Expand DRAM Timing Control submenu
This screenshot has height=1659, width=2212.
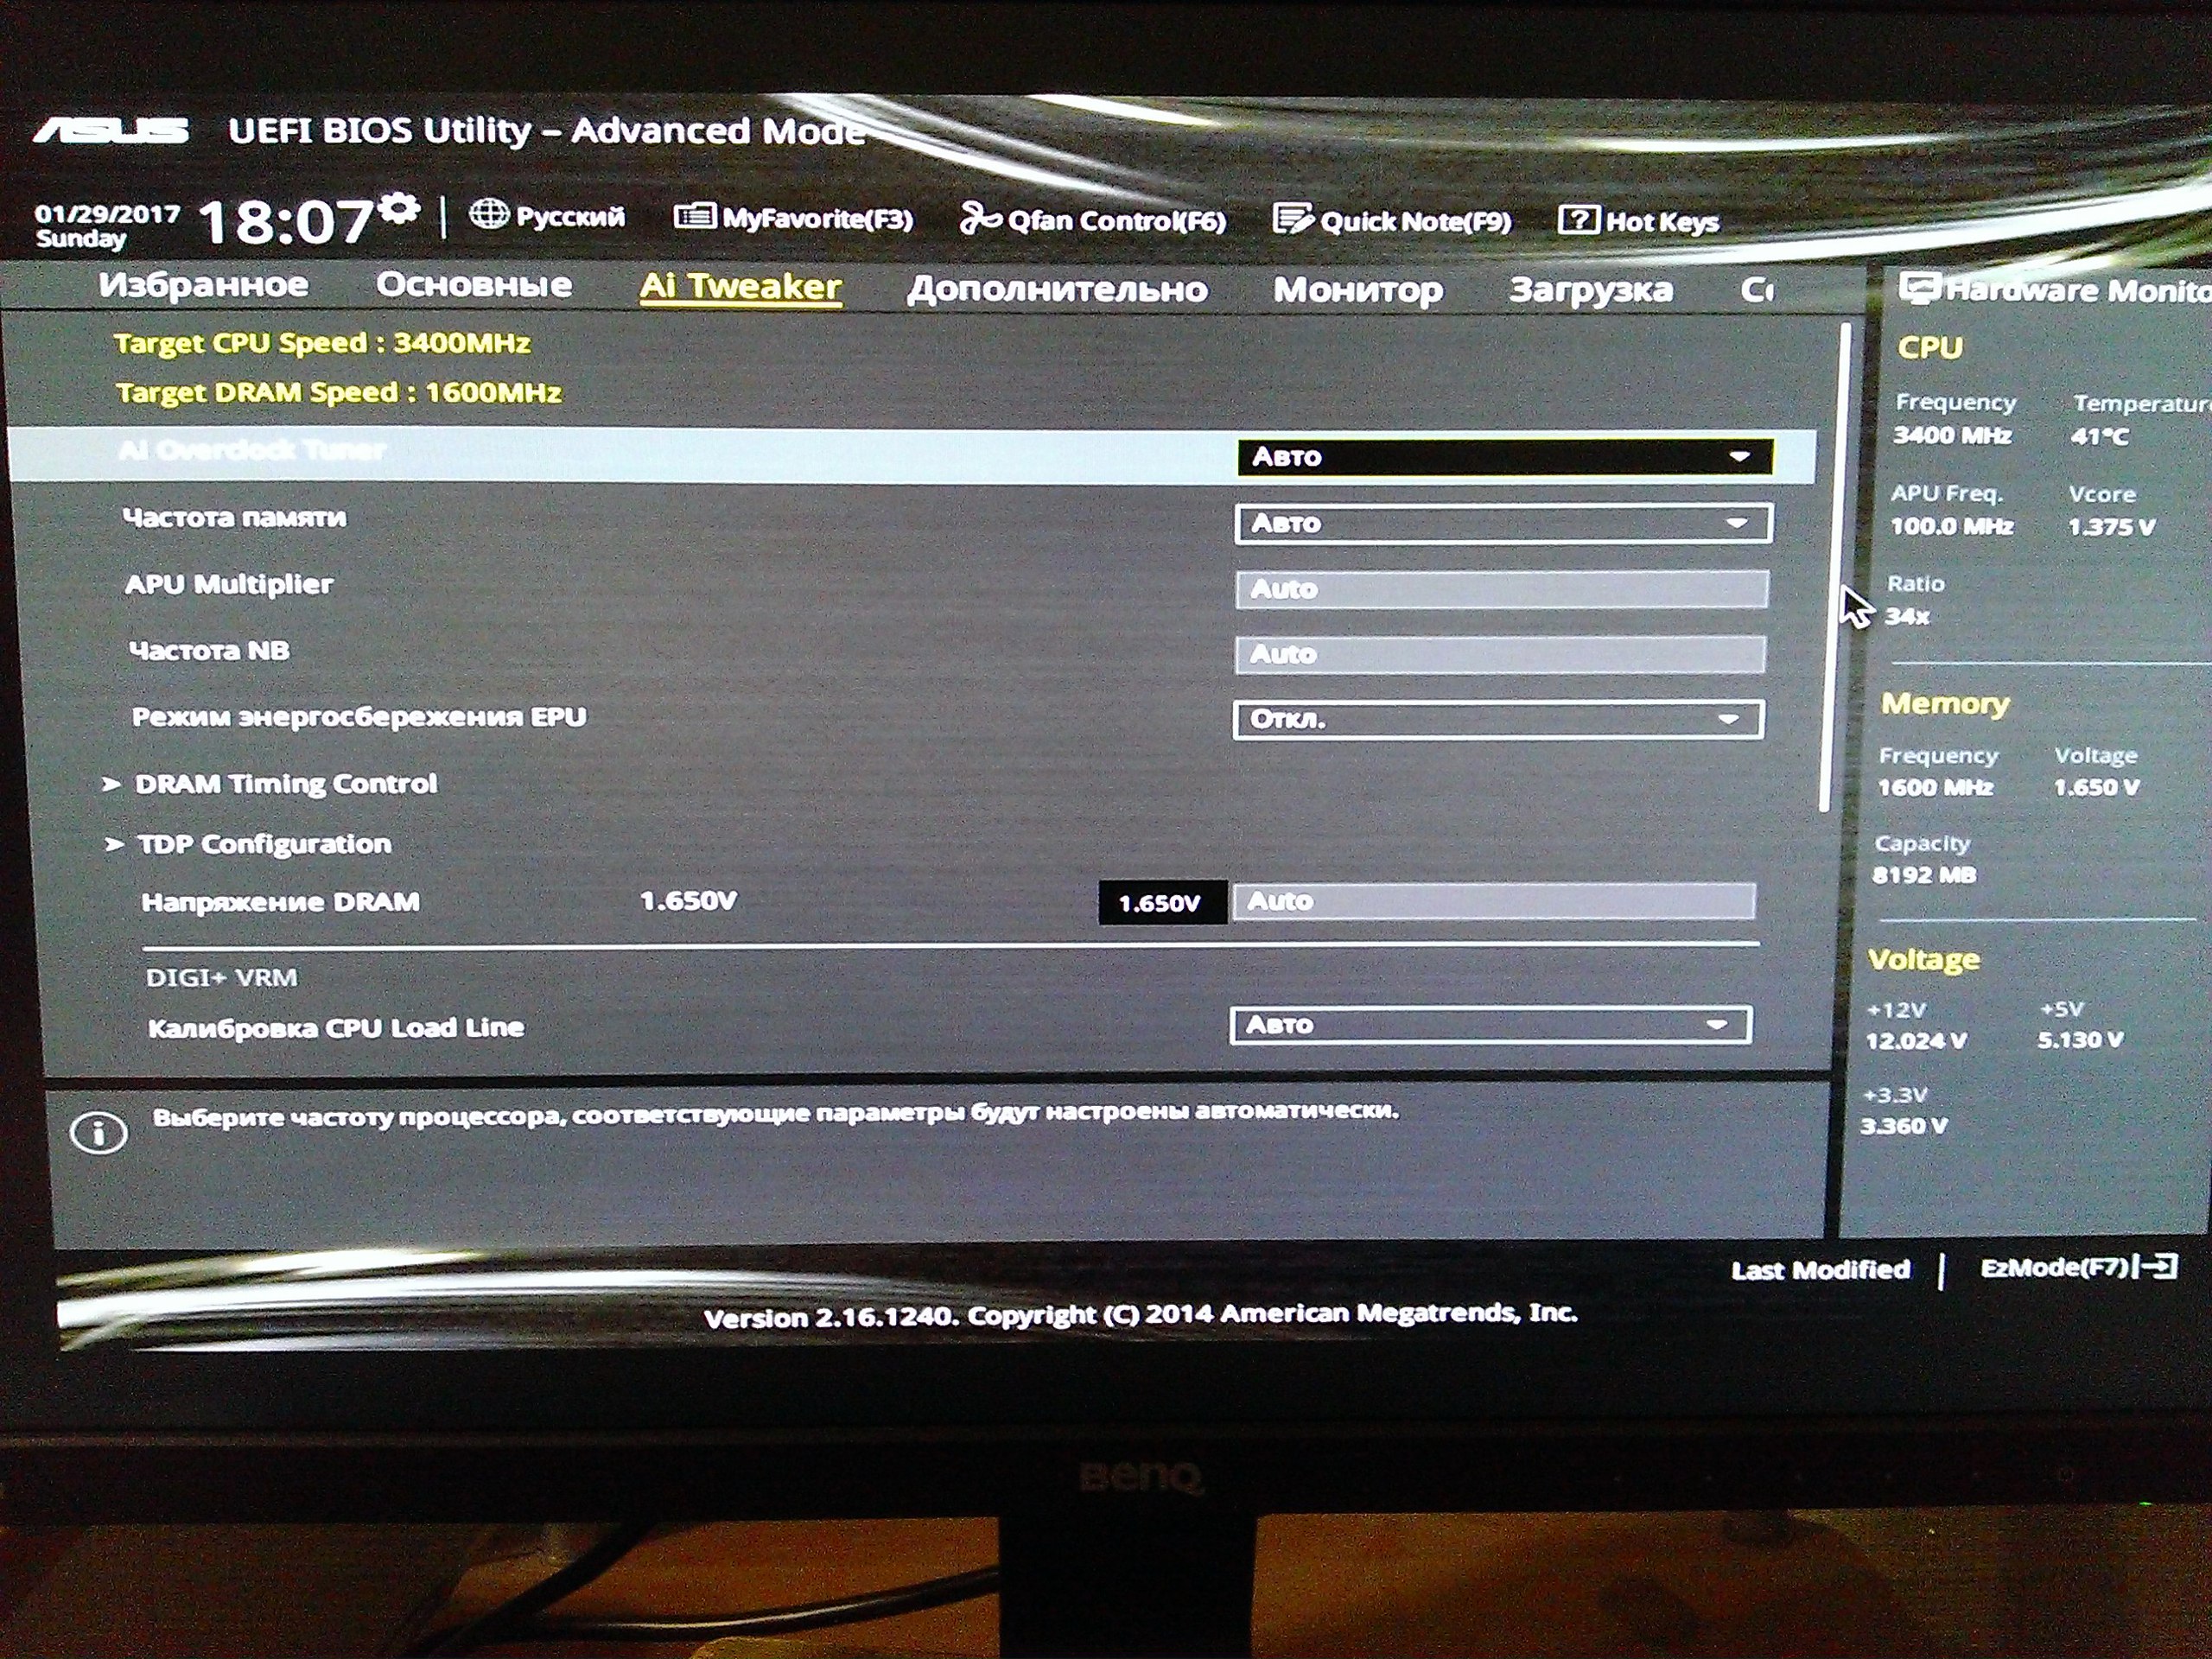pyautogui.click(x=286, y=784)
